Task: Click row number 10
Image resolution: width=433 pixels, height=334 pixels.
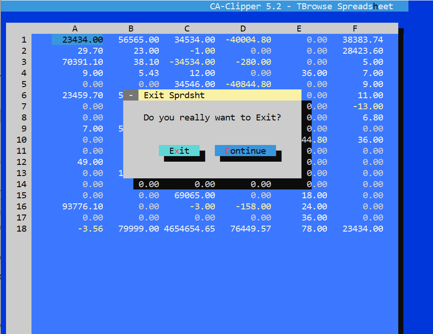Action: tap(22, 139)
